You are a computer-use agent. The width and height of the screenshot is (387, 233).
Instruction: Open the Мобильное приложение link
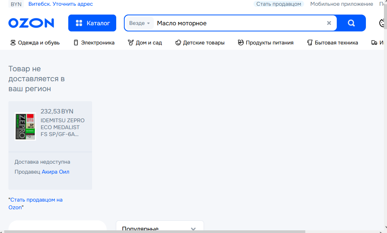(342, 4)
